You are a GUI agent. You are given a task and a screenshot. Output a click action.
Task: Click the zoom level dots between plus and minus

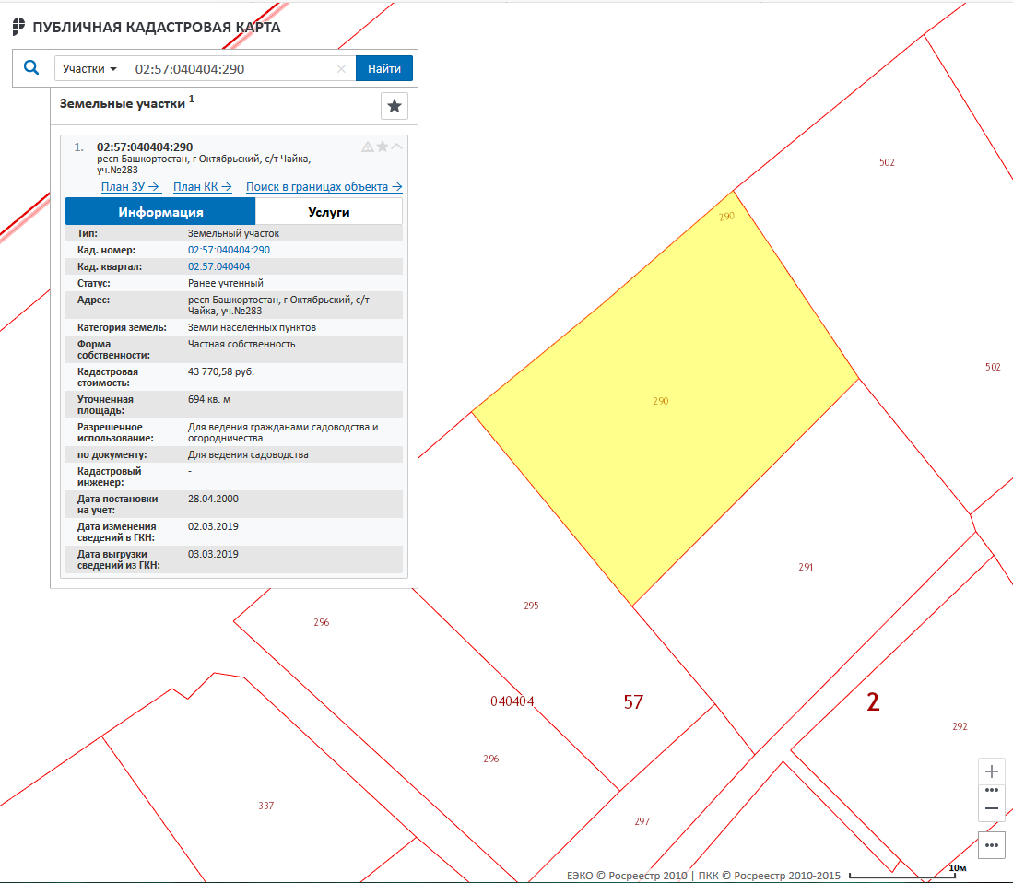coord(992,790)
